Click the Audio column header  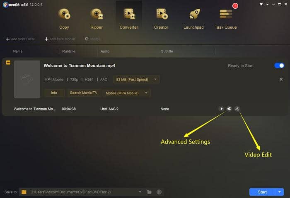[x=105, y=51]
